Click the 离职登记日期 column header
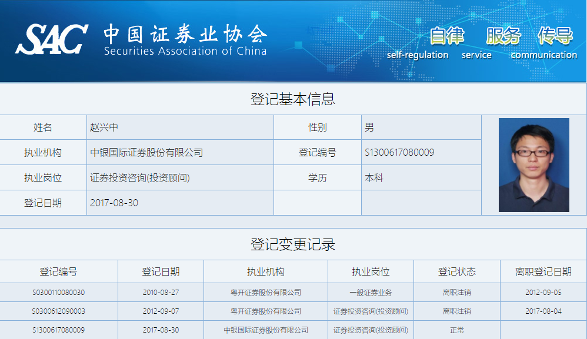This screenshot has width=587, height=339. [x=543, y=272]
